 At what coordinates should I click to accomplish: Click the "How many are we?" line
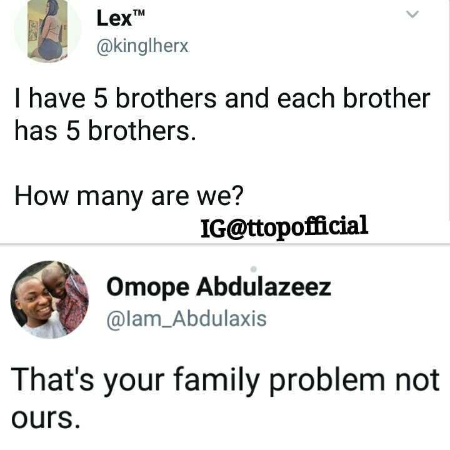(129, 197)
